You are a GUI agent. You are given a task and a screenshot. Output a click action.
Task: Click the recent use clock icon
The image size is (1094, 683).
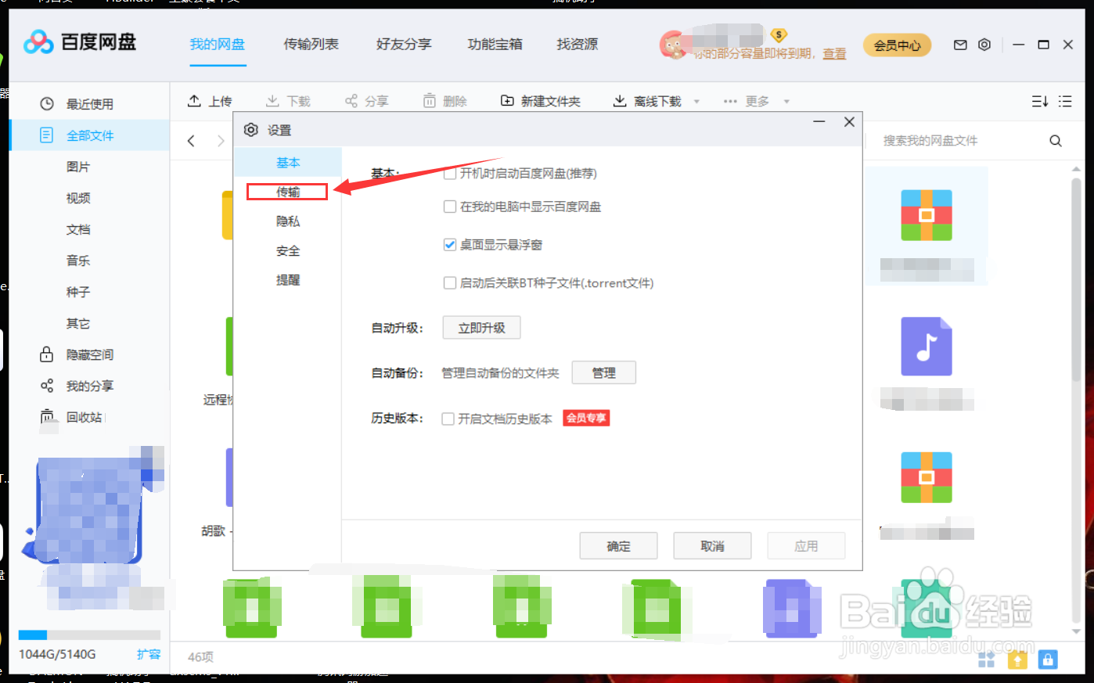click(47, 104)
